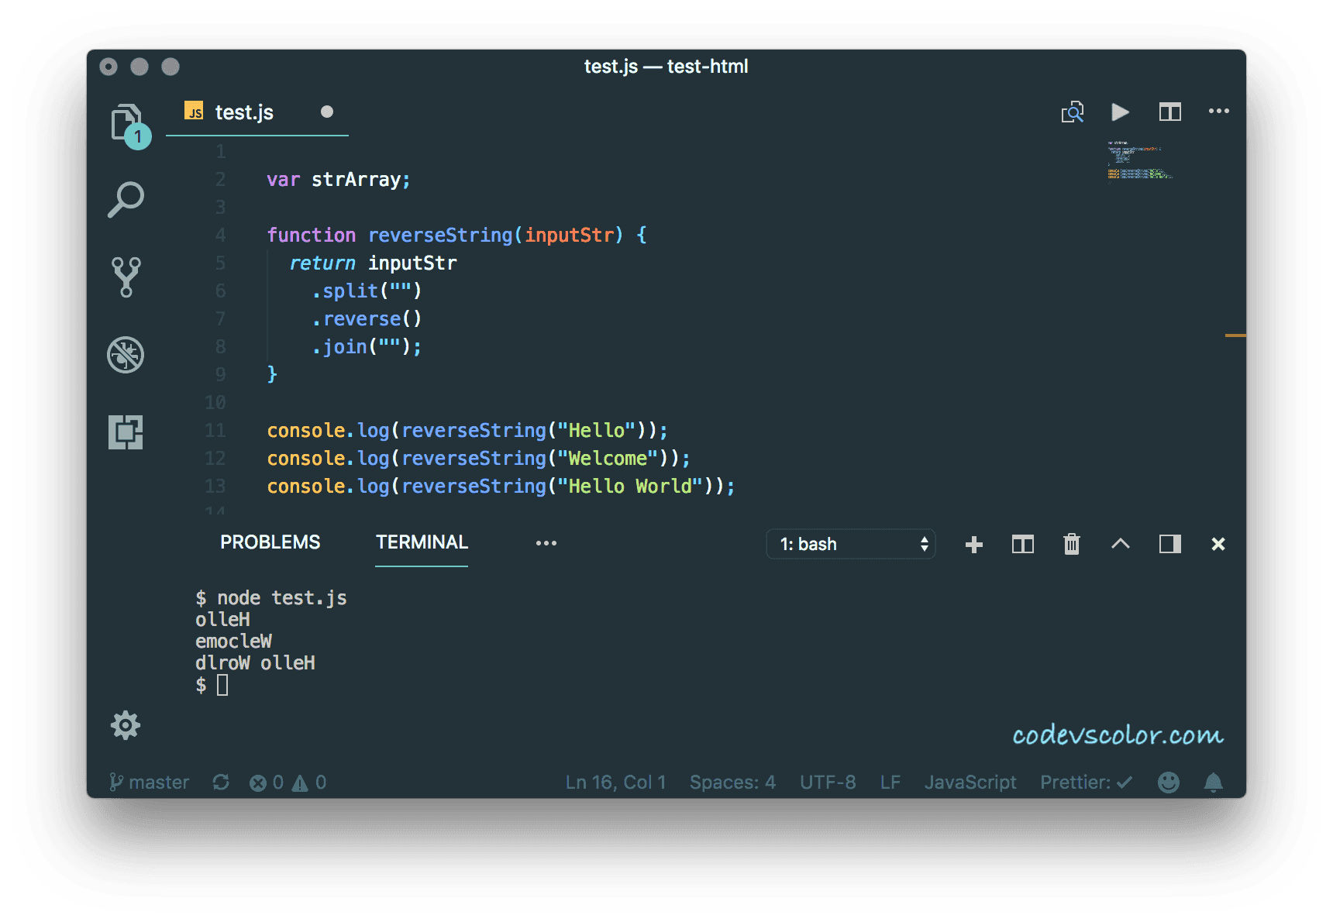
Task: Open additional panel views via the ellipsis
Action: [546, 543]
